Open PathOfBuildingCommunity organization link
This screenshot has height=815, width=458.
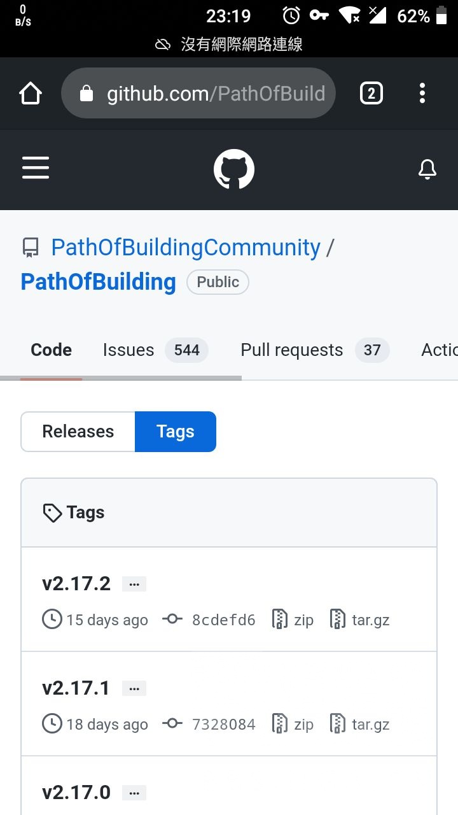pos(186,247)
